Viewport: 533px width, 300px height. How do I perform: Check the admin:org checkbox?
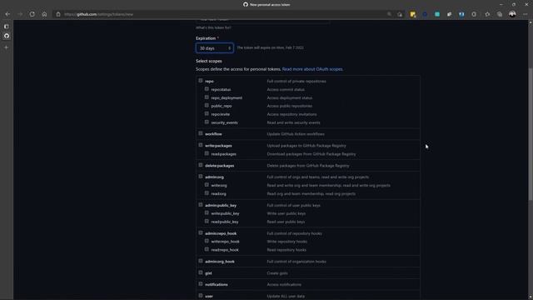(x=201, y=177)
